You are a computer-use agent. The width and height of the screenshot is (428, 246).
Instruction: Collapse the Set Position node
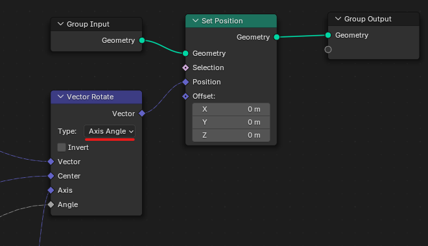click(195, 21)
